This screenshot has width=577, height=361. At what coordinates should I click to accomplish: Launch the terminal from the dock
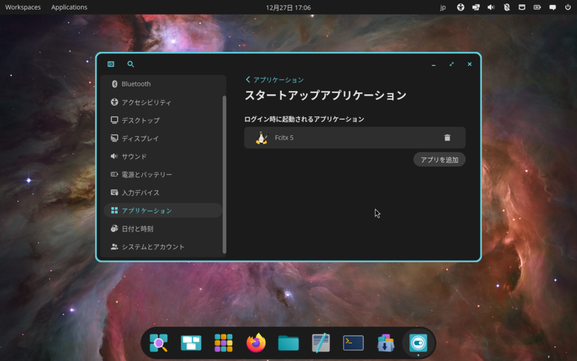pyautogui.click(x=353, y=343)
